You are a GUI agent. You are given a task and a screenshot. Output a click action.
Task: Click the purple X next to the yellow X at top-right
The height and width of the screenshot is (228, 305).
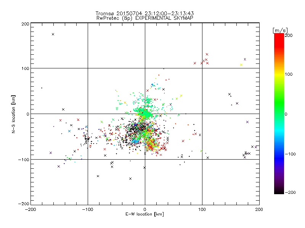[245, 59]
